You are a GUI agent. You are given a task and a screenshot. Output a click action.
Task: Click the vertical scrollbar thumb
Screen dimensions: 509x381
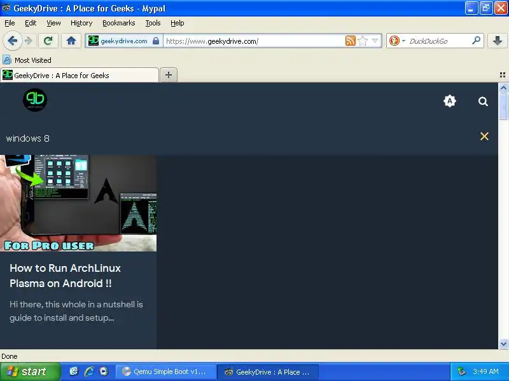tap(503, 107)
